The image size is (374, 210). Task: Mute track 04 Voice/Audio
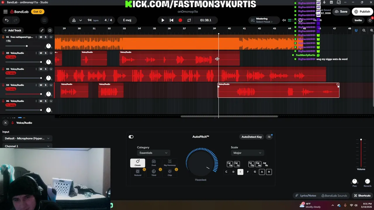[41, 85]
